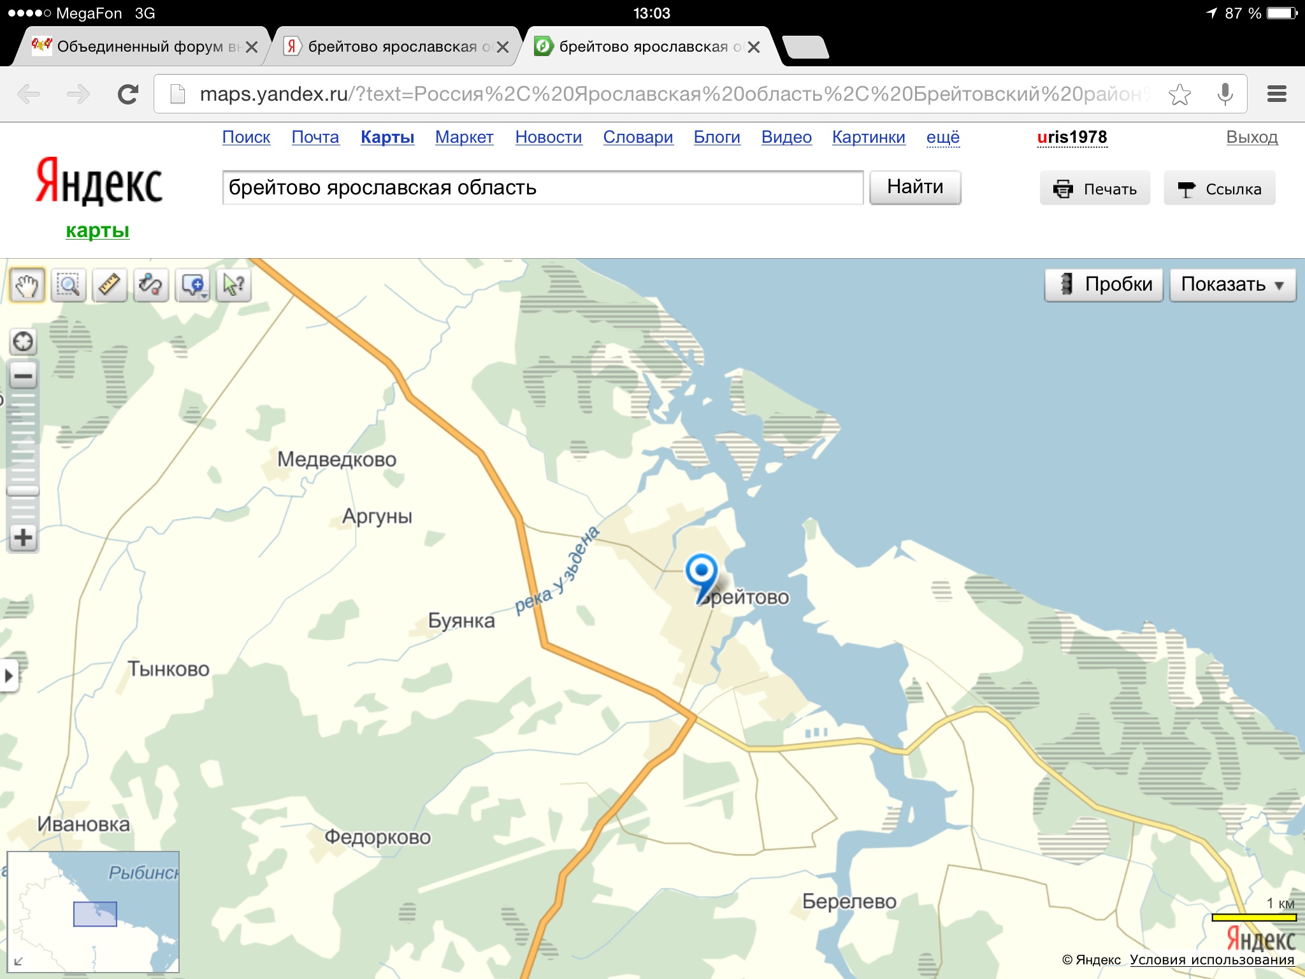Collapse the overview minimap via corner arrow
Screen dimensions: 1305x979
pyautogui.click(x=18, y=961)
